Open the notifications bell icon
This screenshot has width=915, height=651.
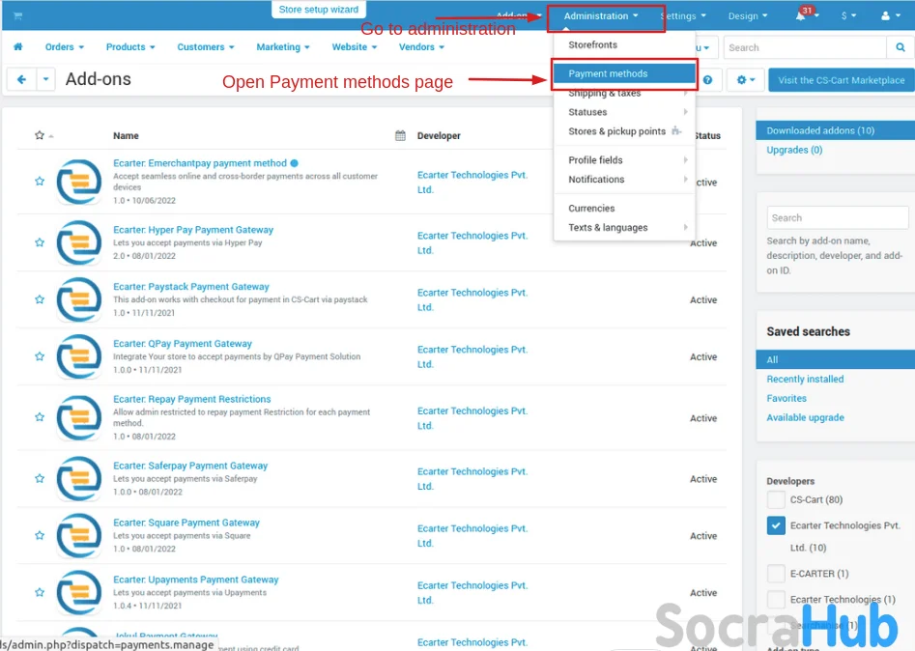pos(802,16)
